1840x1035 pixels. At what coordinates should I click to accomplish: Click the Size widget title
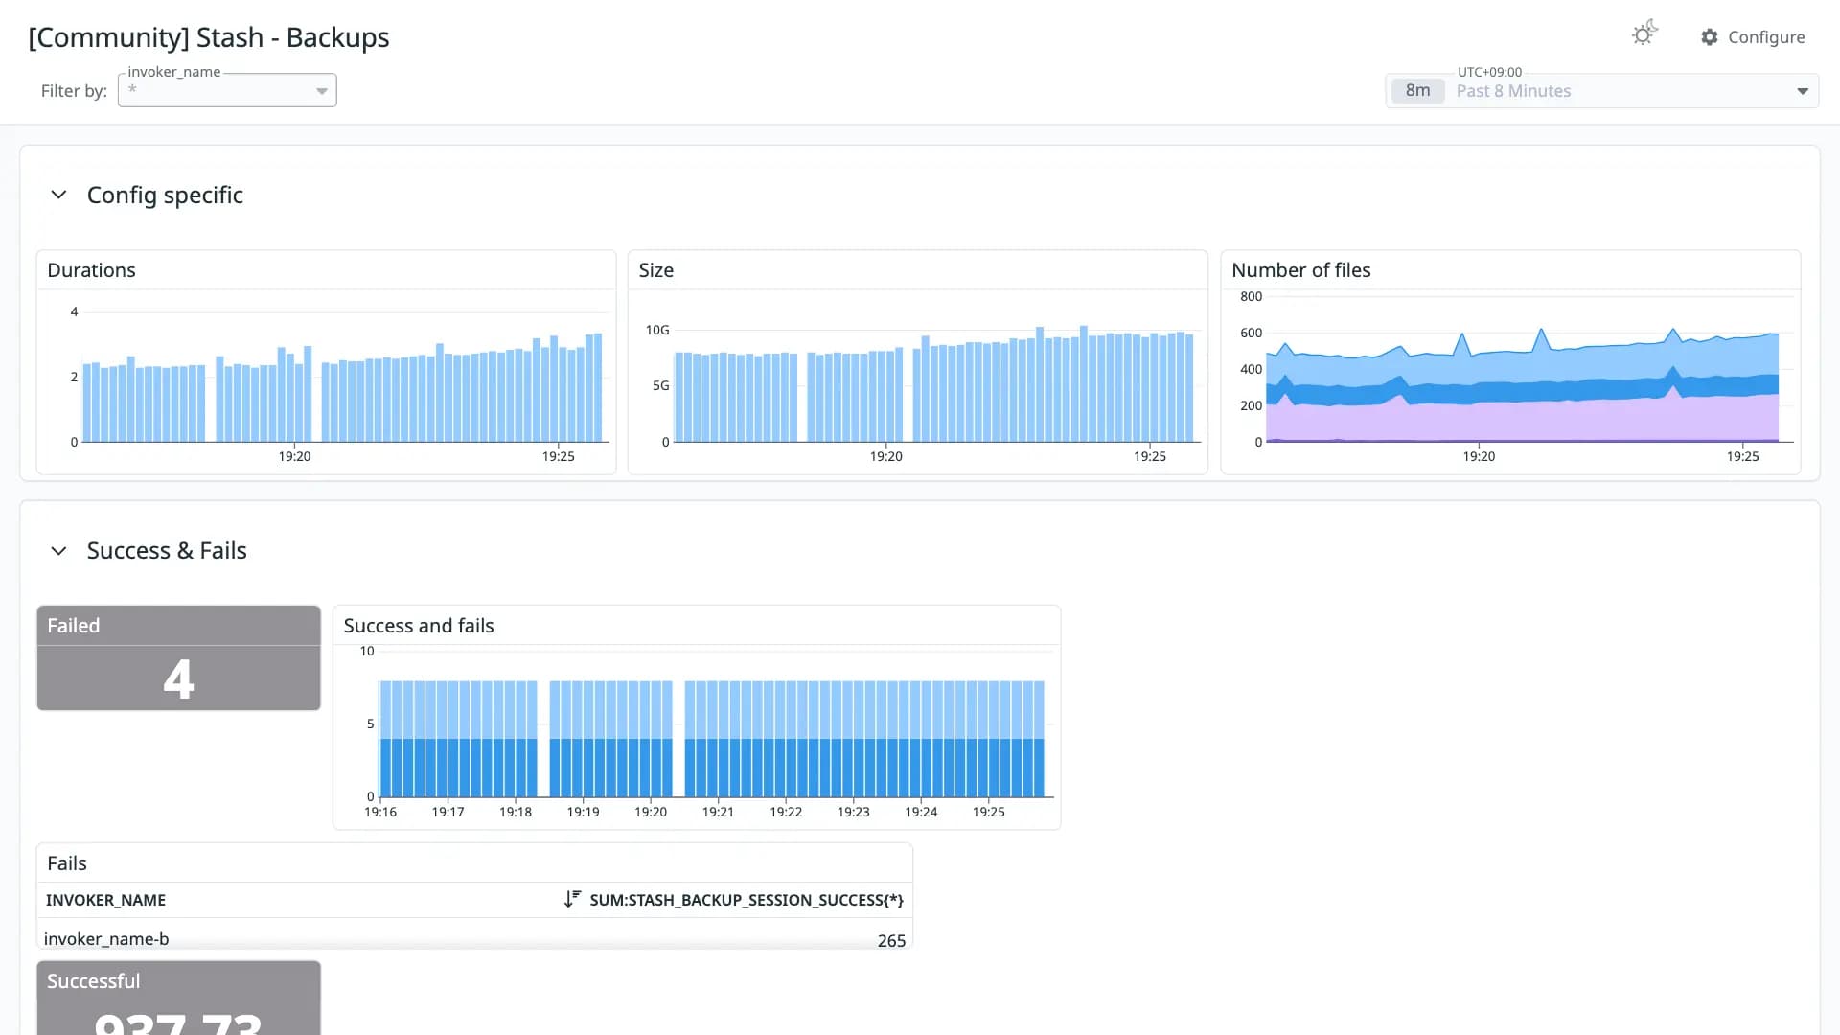656,270
